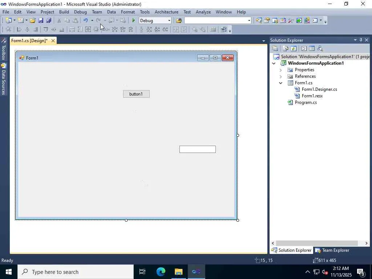The image size is (372, 279).
Task: Open the Format menu
Action: coord(128,12)
